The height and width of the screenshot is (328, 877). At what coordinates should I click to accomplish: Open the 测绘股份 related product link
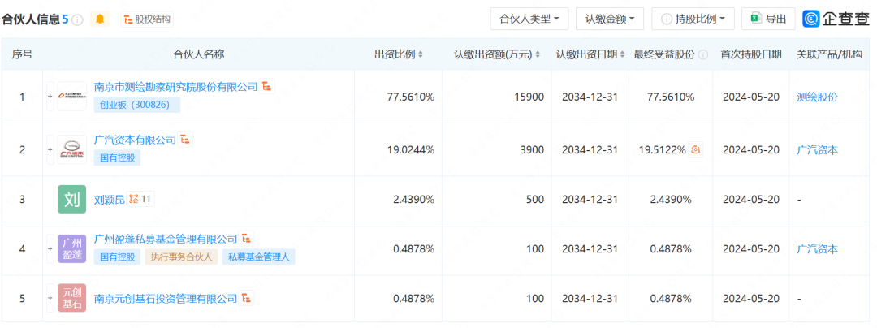point(817,97)
